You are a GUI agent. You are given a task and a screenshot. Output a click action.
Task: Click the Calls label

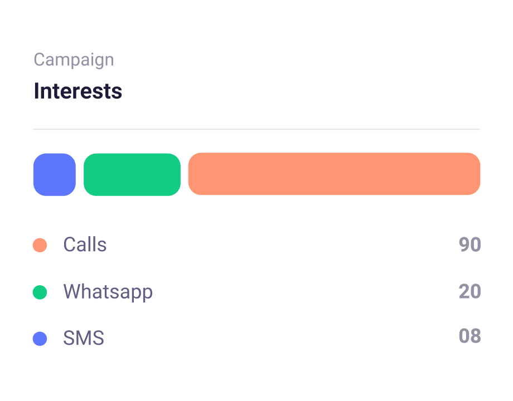pyautogui.click(x=85, y=244)
